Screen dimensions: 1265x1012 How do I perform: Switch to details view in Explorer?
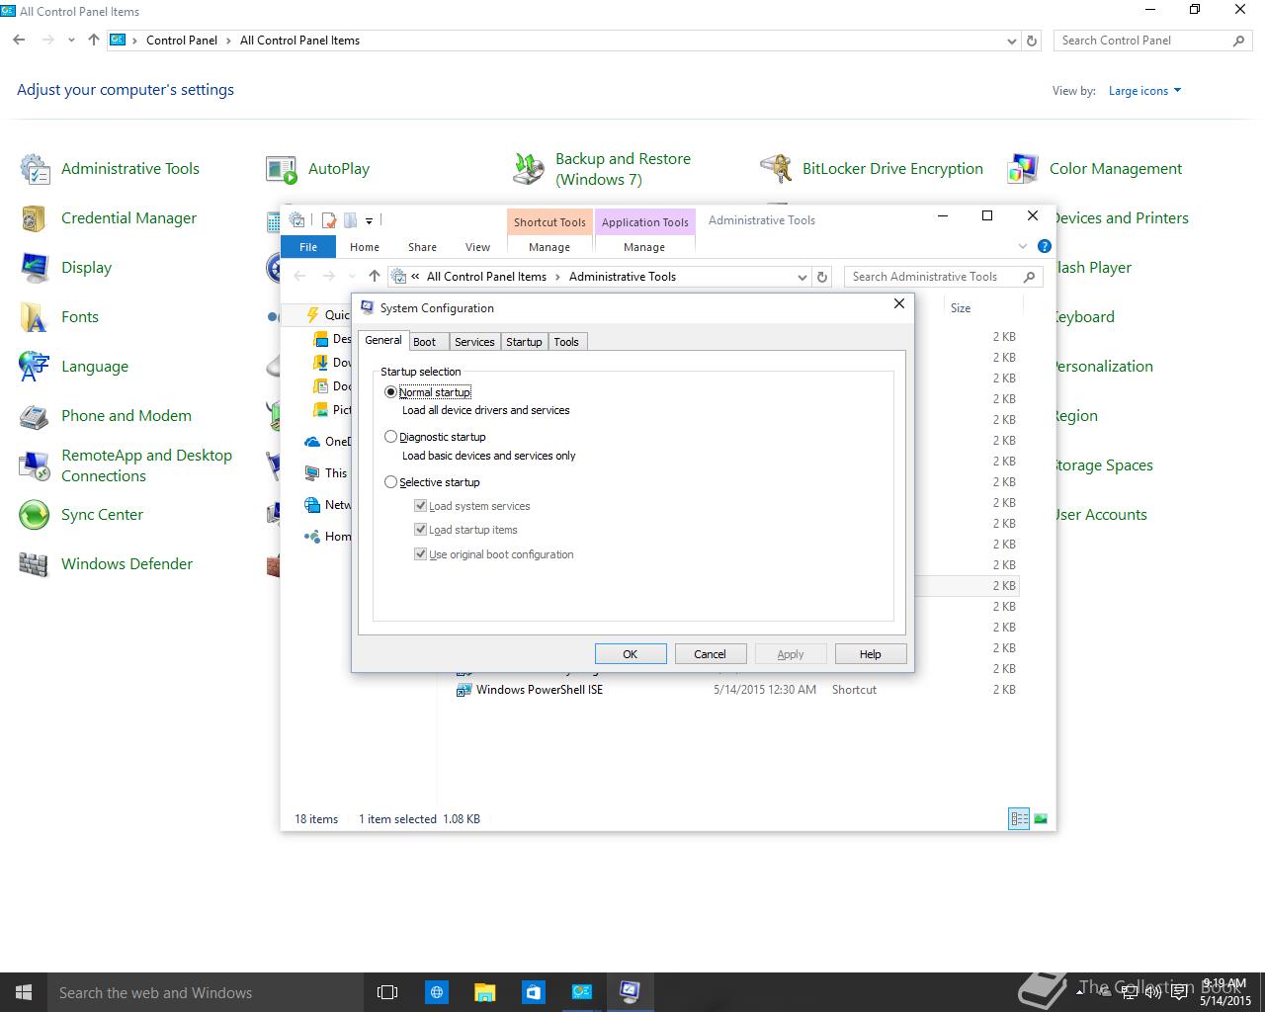pyautogui.click(x=1019, y=818)
